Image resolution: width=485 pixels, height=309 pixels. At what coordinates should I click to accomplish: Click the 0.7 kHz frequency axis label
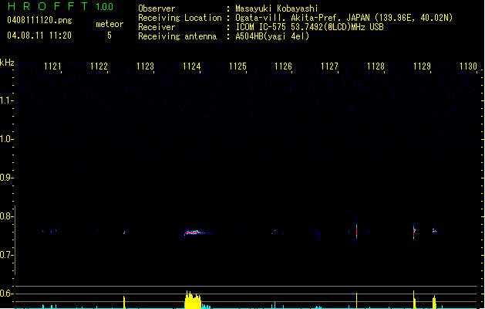pos(6,255)
